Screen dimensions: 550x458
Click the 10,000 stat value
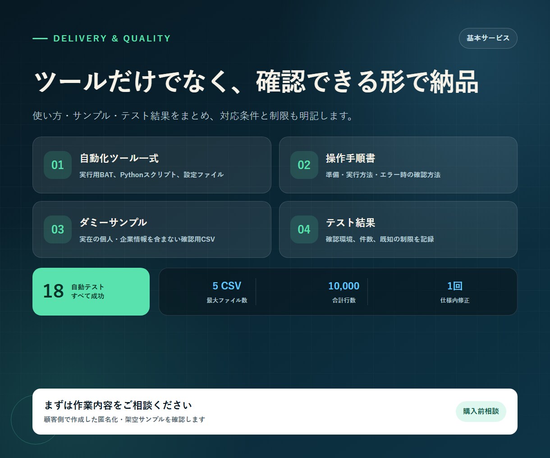pos(344,286)
